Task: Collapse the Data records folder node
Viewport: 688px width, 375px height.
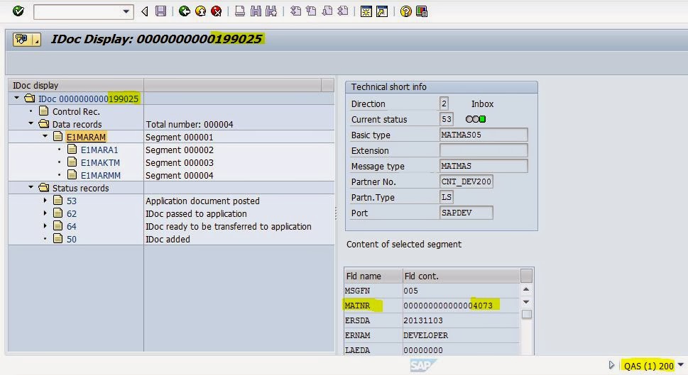Action: pos(32,124)
